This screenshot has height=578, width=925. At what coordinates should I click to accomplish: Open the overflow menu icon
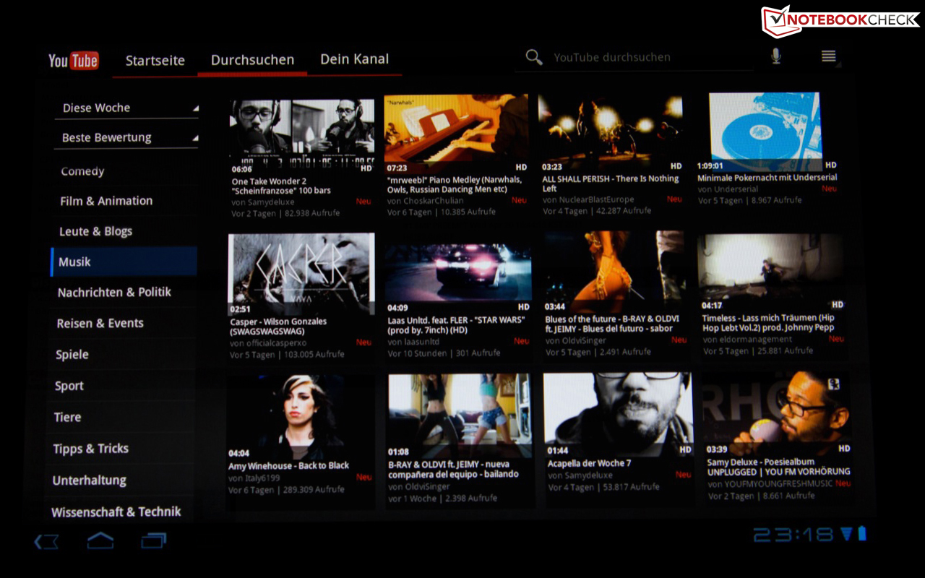pos(828,56)
